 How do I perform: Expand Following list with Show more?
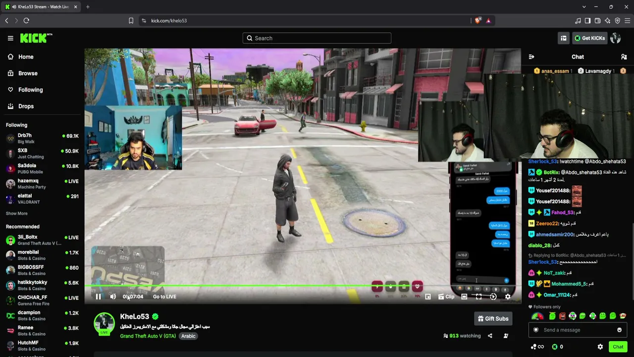point(17,213)
